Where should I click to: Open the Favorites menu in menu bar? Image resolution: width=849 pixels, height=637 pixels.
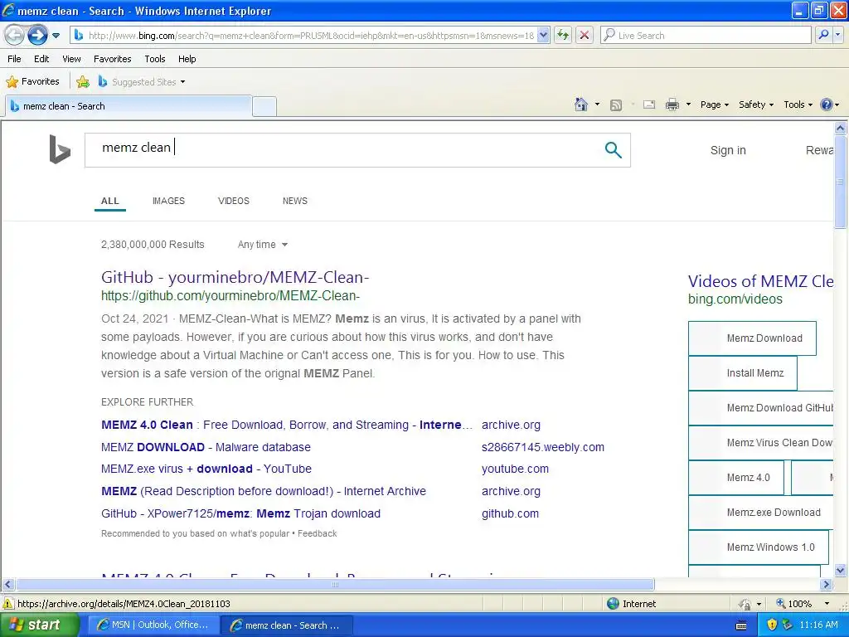112,59
